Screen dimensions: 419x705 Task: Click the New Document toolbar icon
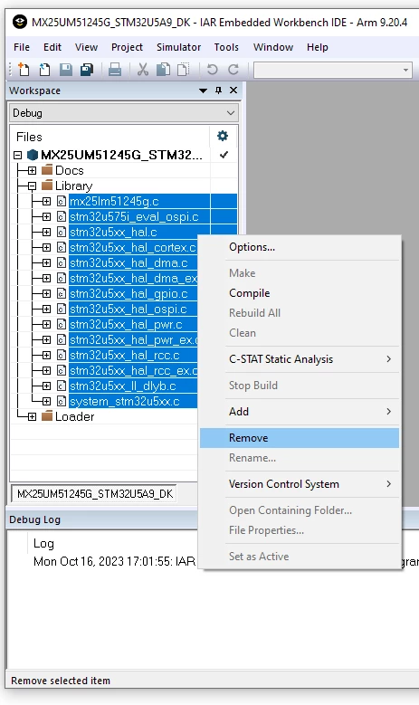click(23, 70)
